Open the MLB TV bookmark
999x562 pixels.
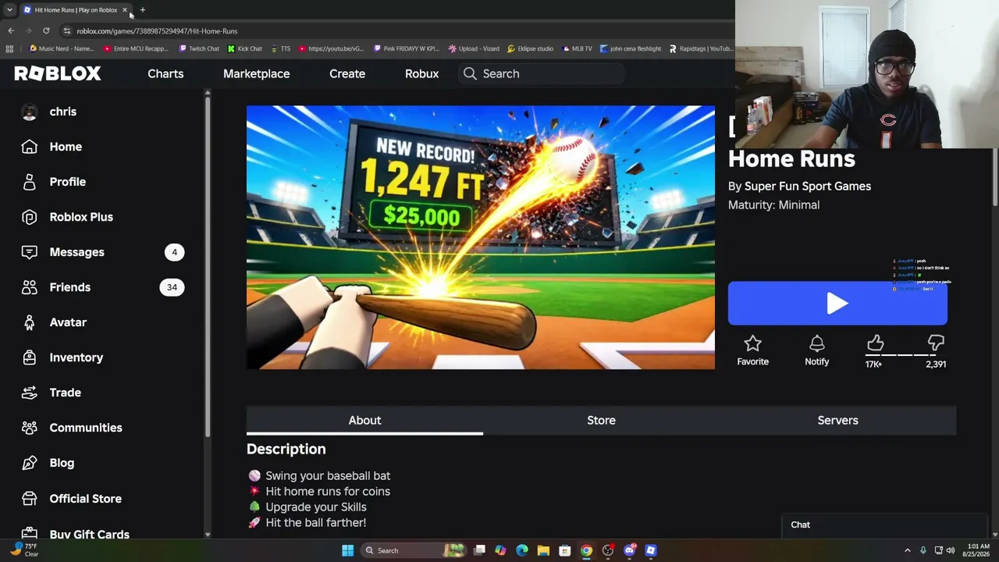click(x=577, y=48)
